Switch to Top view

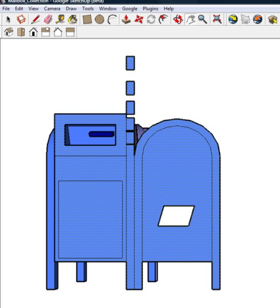point(21,32)
